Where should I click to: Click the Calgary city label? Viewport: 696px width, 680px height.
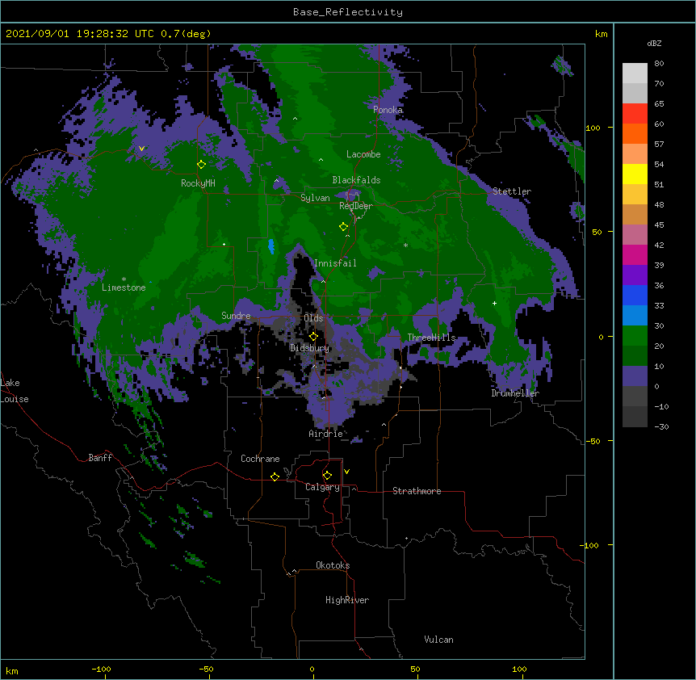(x=322, y=487)
